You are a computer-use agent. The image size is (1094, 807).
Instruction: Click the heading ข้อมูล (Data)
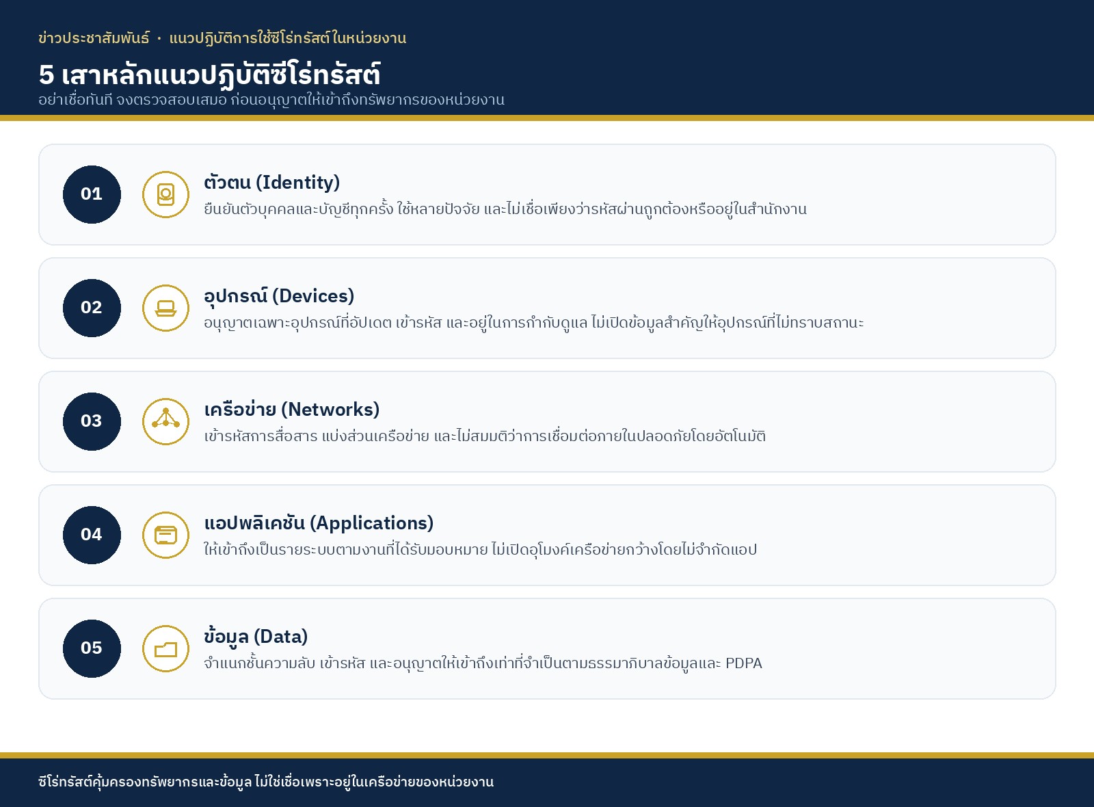256,637
